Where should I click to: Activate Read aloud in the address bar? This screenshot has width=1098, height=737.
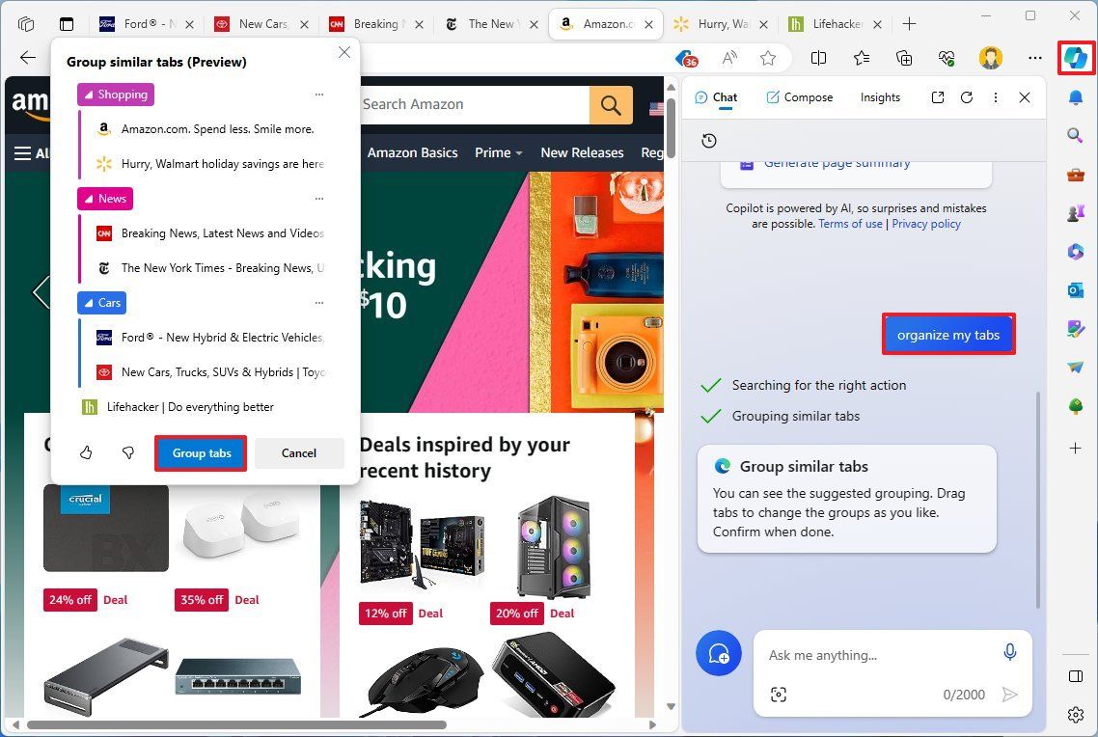click(x=729, y=58)
